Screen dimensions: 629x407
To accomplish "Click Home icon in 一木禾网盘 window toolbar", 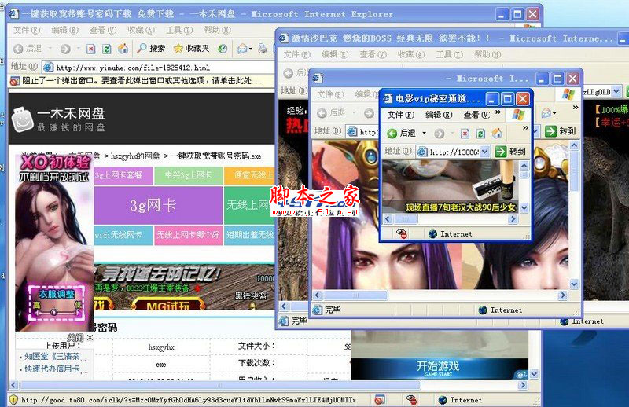I will coord(123,49).
